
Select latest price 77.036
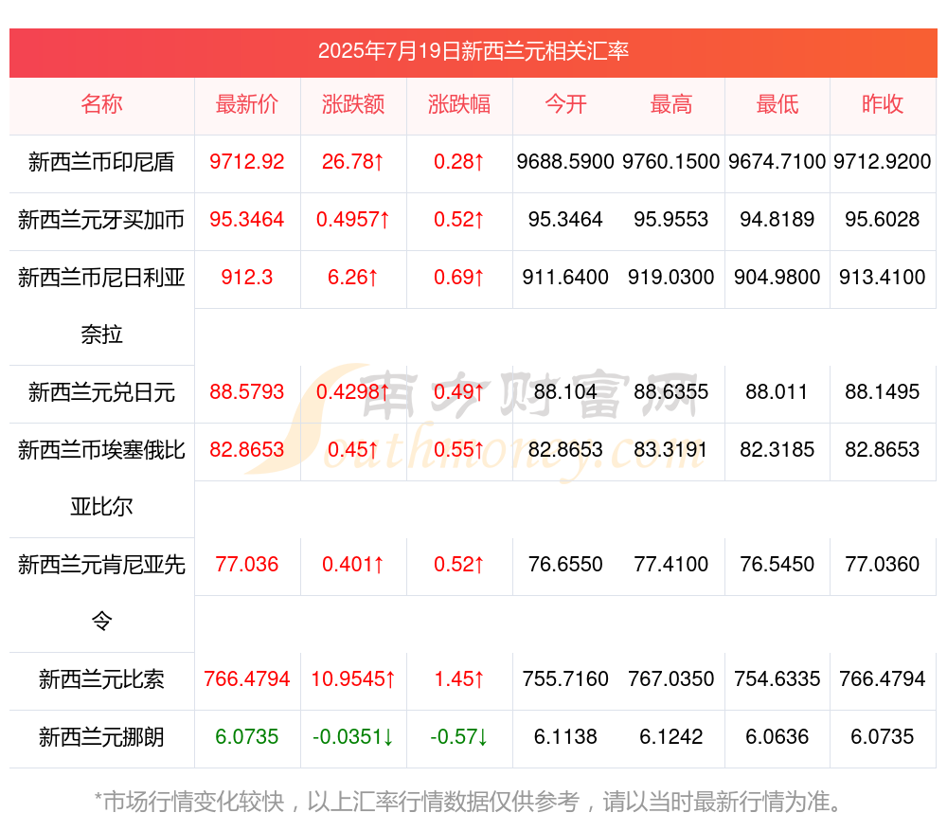point(247,565)
